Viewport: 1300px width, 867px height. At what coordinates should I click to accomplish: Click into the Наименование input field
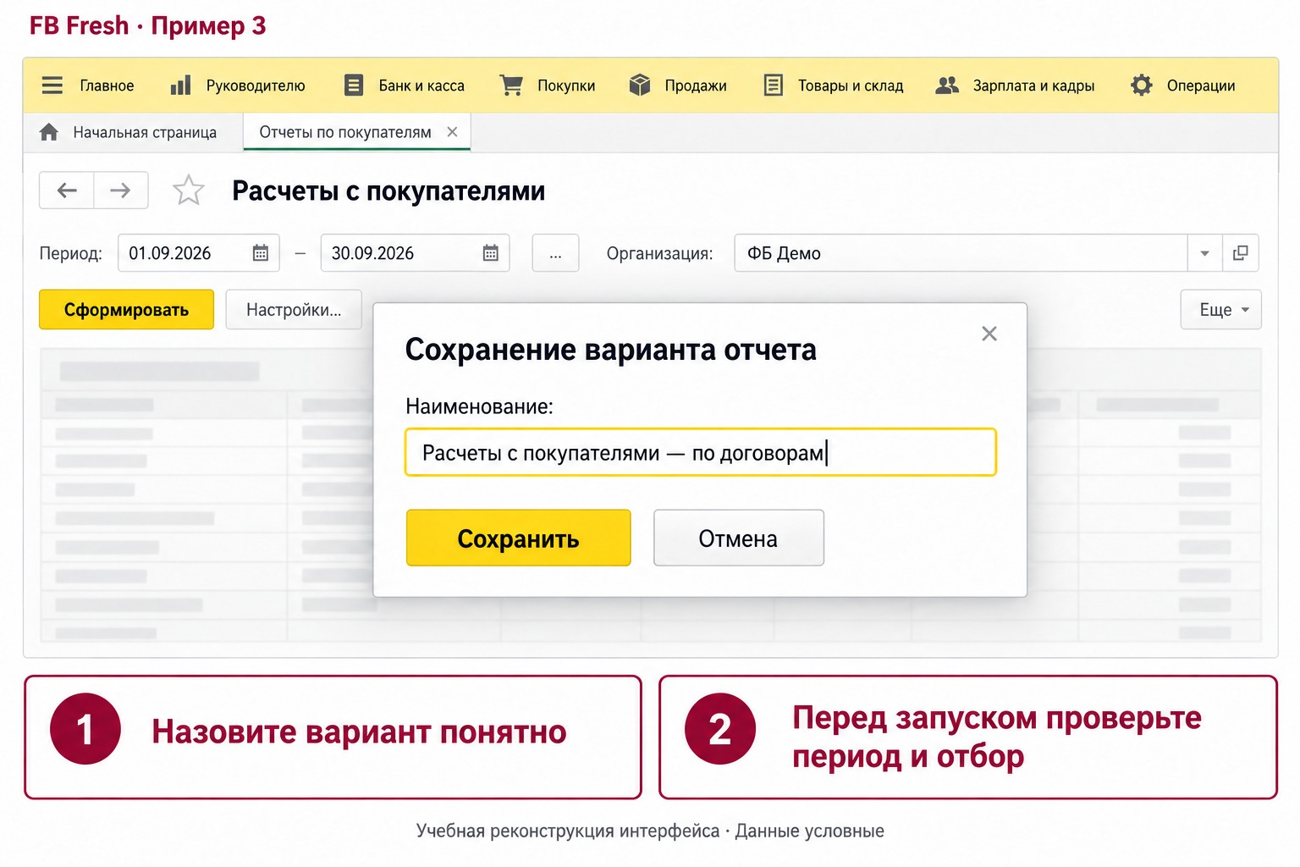[x=701, y=452]
